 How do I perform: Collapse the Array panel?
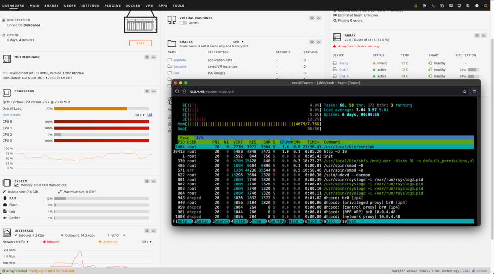tap(484, 35)
